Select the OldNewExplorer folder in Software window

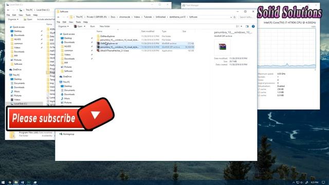tap(107, 36)
